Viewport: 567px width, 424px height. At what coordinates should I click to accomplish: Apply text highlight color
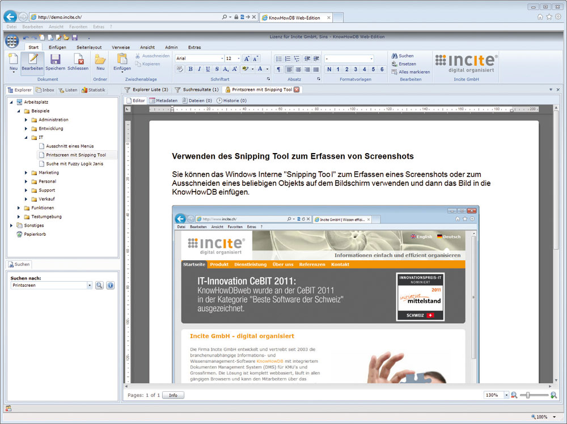pyautogui.click(x=246, y=69)
